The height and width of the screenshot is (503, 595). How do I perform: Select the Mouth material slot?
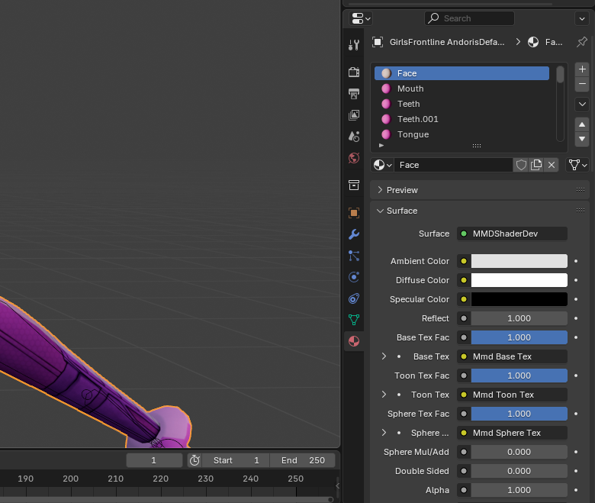(x=462, y=89)
